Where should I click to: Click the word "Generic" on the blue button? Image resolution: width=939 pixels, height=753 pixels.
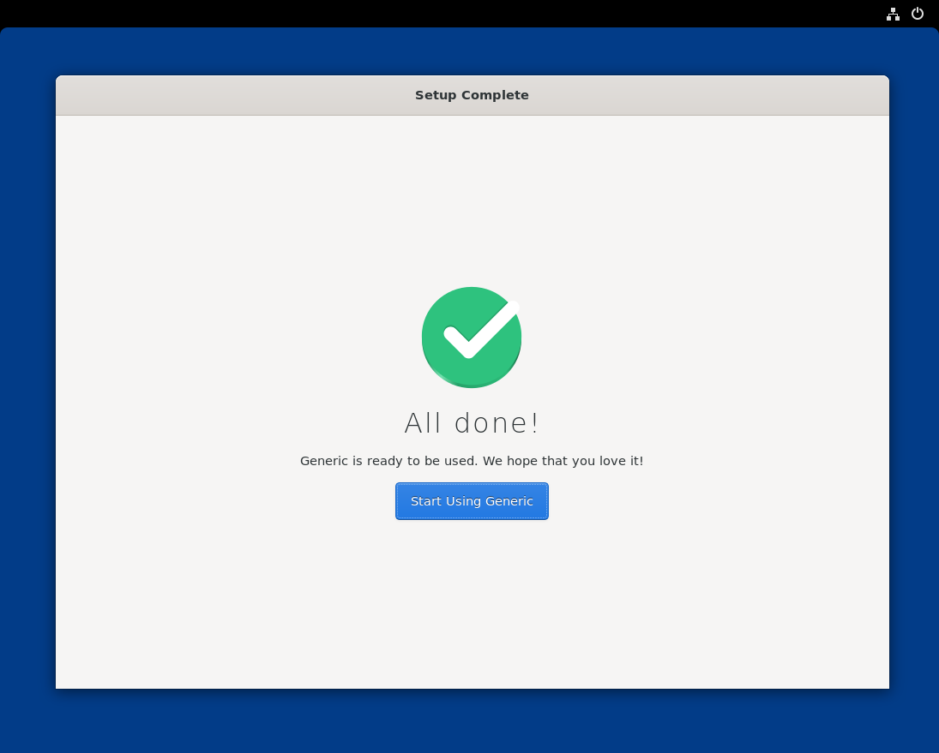509,501
